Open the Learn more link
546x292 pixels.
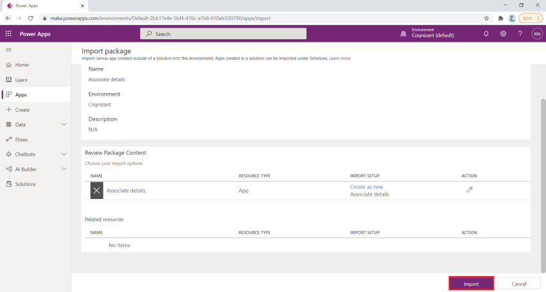coord(340,58)
